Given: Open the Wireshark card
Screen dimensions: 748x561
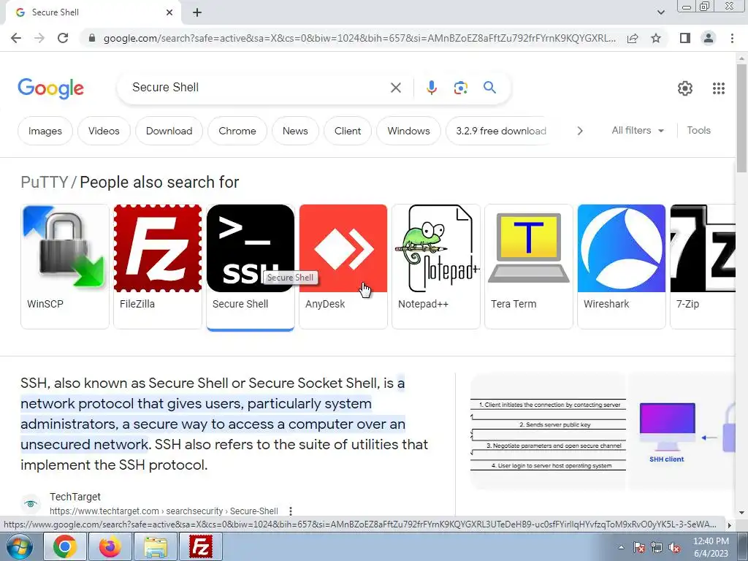Looking at the screenshot, I should click(x=621, y=266).
